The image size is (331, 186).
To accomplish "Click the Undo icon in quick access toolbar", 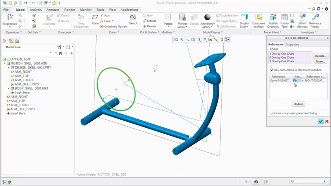I will [x=25, y=3].
